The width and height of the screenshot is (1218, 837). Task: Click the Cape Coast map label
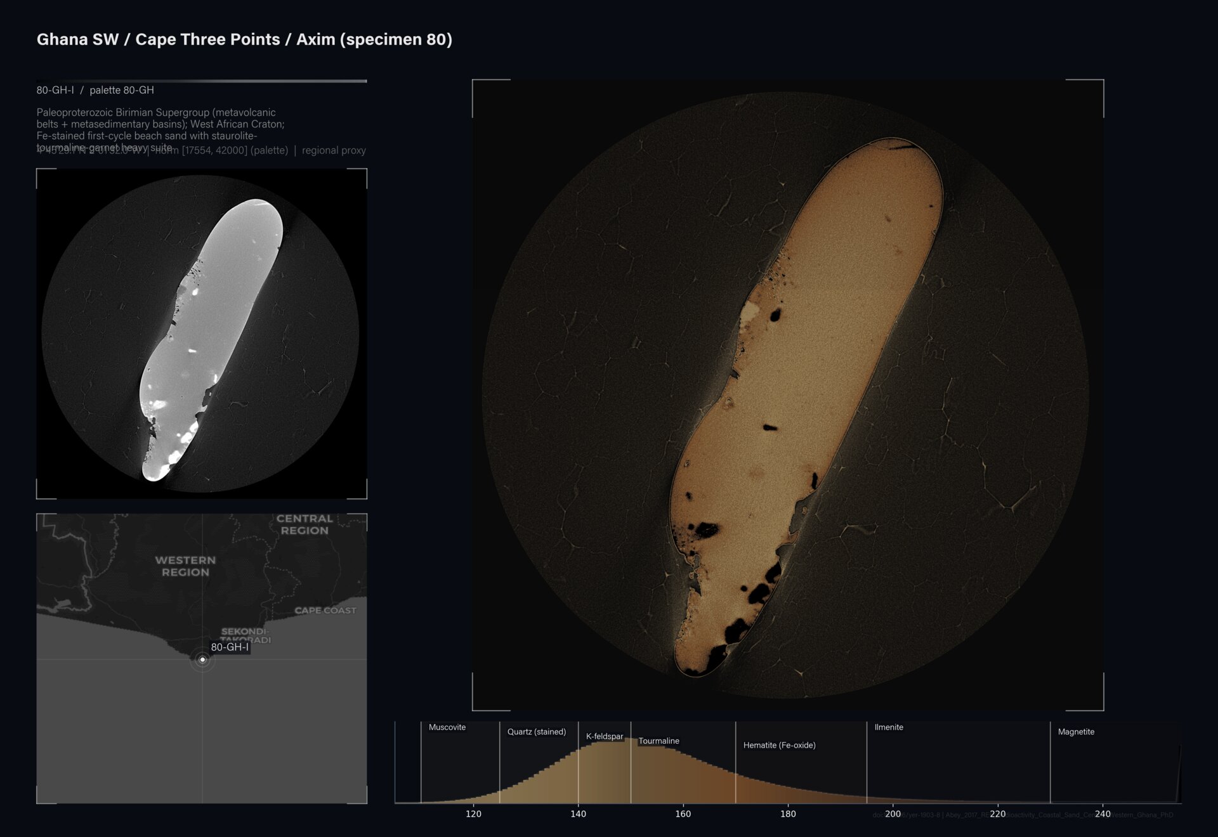coord(325,611)
